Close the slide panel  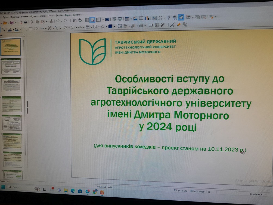tap(24, 35)
